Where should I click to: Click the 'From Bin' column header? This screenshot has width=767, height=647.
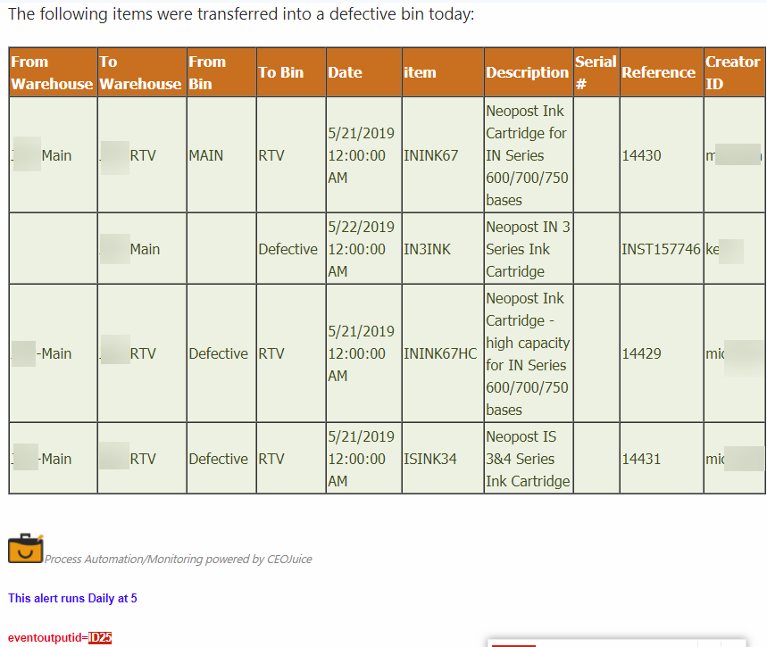(x=221, y=72)
